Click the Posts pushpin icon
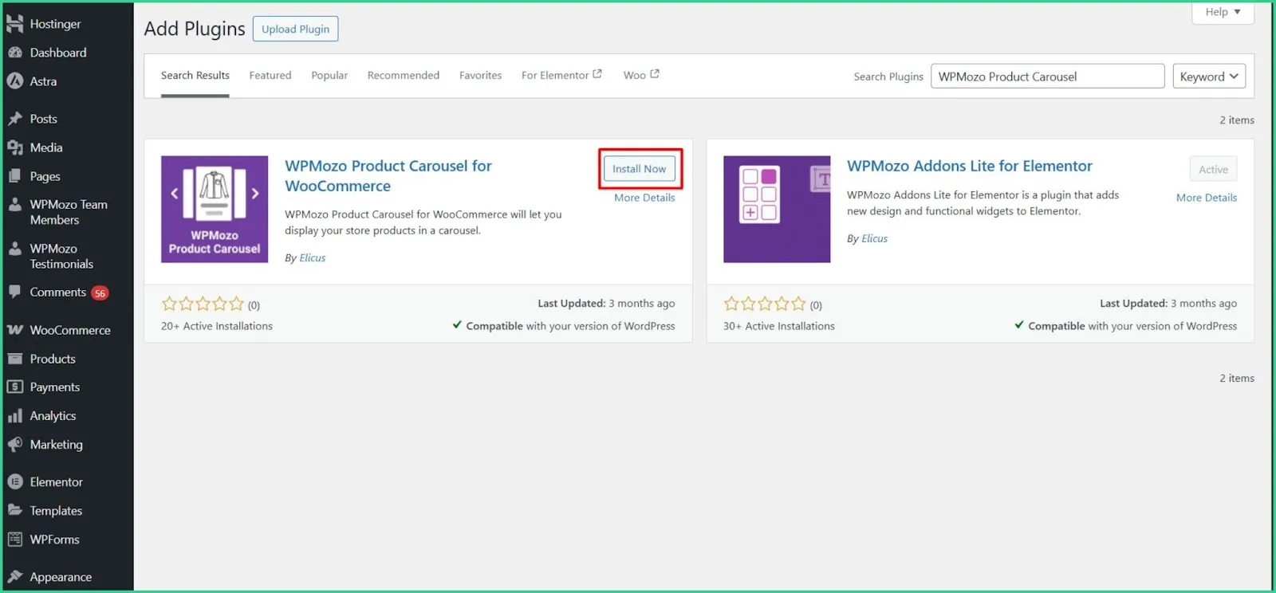The height and width of the screenshot is (593, 1276). click(14, 119)
